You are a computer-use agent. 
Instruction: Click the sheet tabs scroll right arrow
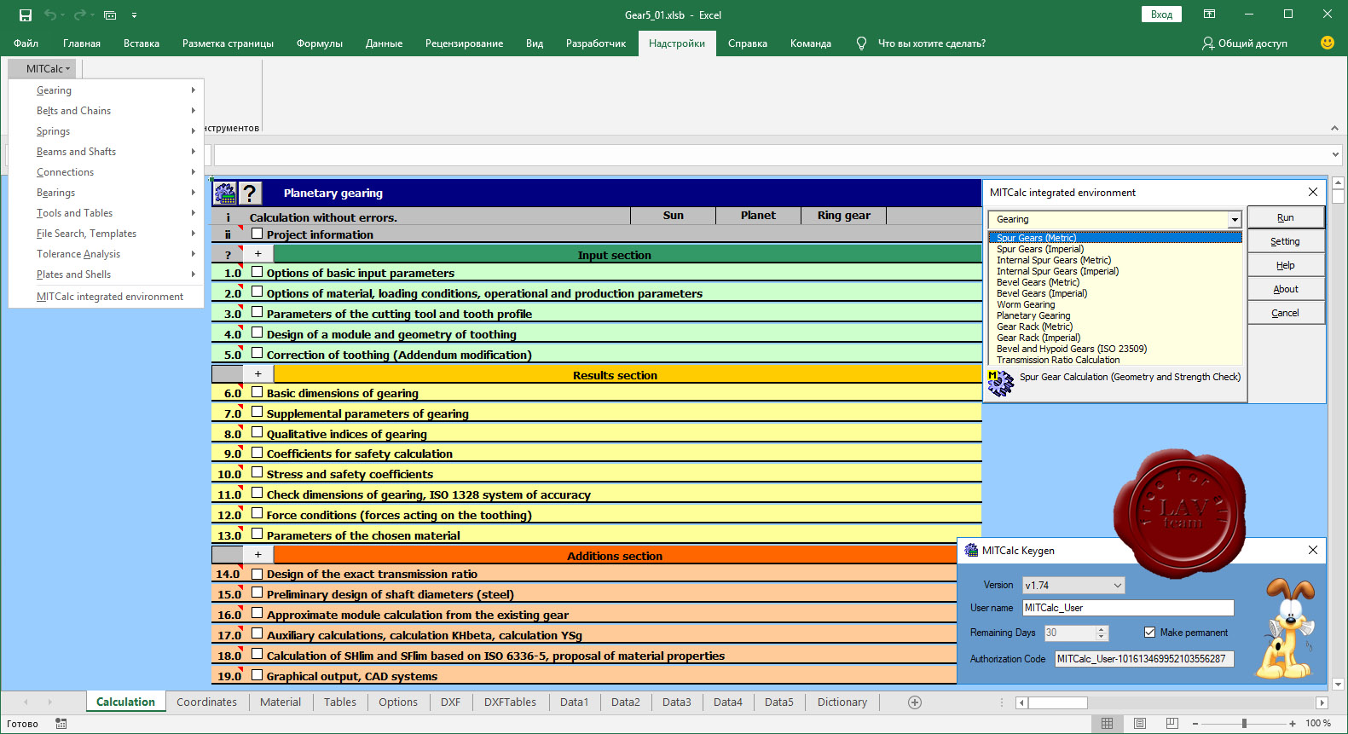coord(49,702)
